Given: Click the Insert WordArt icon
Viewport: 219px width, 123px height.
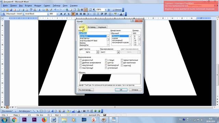Looking at the screenshot, I should click(x=52, y=111).
